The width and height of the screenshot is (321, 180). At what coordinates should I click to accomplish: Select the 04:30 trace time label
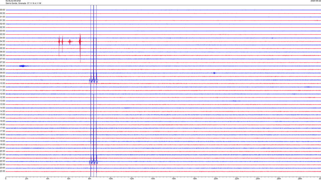coord(3,41)
